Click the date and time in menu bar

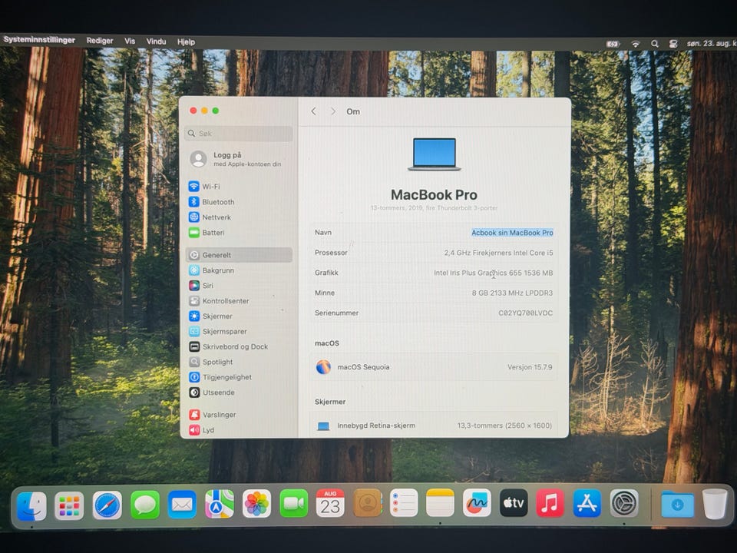711,43
